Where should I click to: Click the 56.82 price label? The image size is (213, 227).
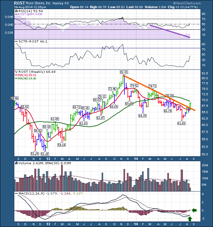38,130
